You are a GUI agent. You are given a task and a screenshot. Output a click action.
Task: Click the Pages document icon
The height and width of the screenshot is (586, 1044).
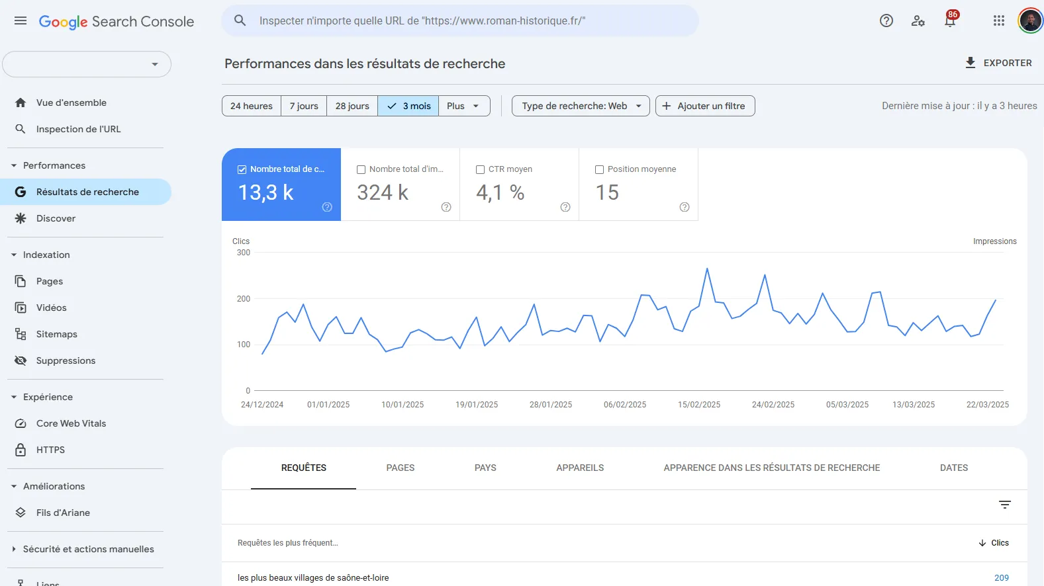coord(21,281)
